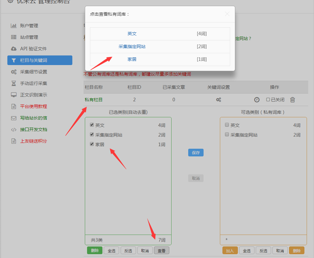Open 站点管理 from the sidebar
Screen dimensions: 314x258
click(29, 37)
